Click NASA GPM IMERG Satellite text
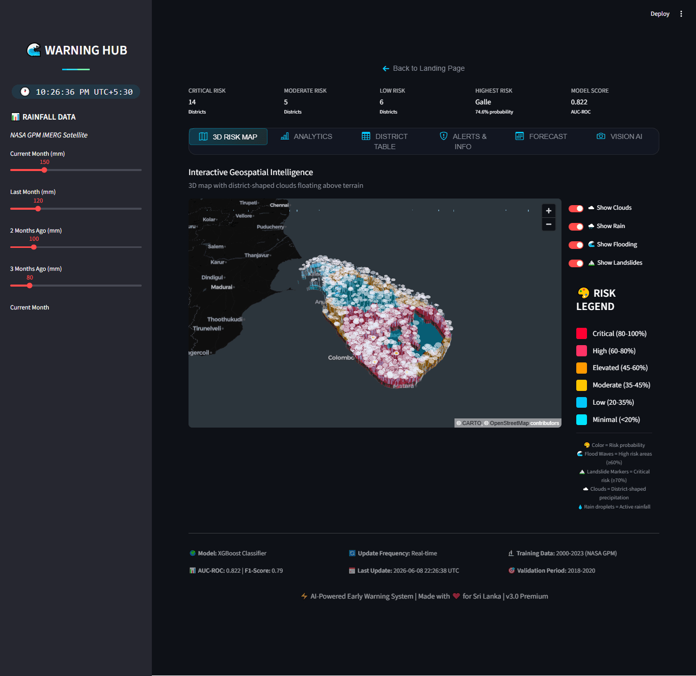Image resolution: width=696 pixels, height=676 pixels. [x=49, y=135]
